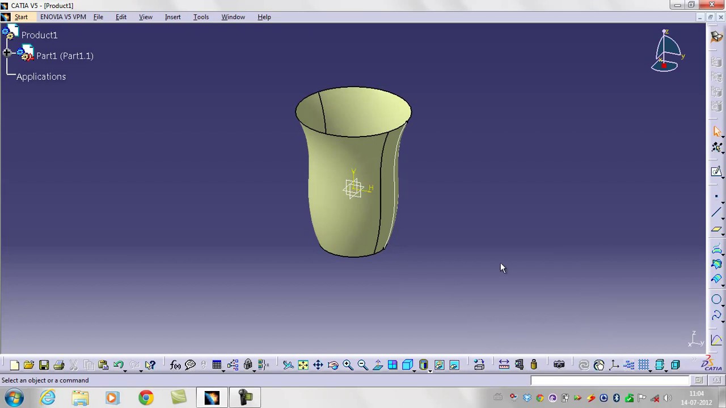The width and height of the screenshot is (726, 408).
Task: Click the Undo arrow icon
Action: [x=118, y=365]
